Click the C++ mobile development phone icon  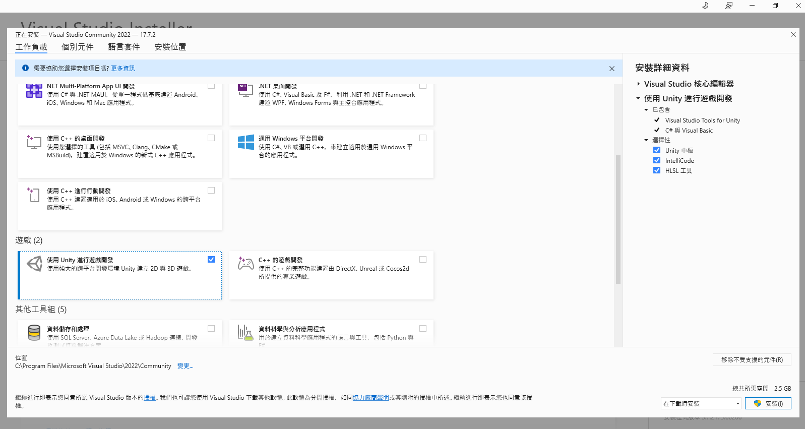(34, 195)
